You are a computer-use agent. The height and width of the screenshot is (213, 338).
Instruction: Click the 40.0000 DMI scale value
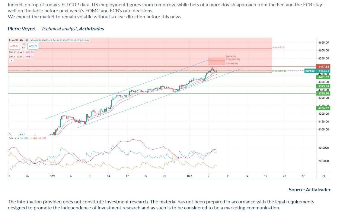click(323, 148)
